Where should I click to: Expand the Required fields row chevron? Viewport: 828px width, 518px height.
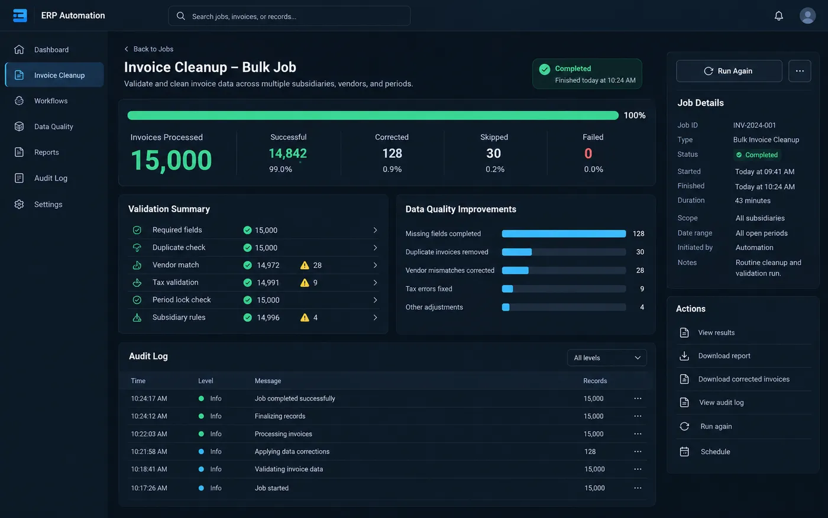click(375, 230)
